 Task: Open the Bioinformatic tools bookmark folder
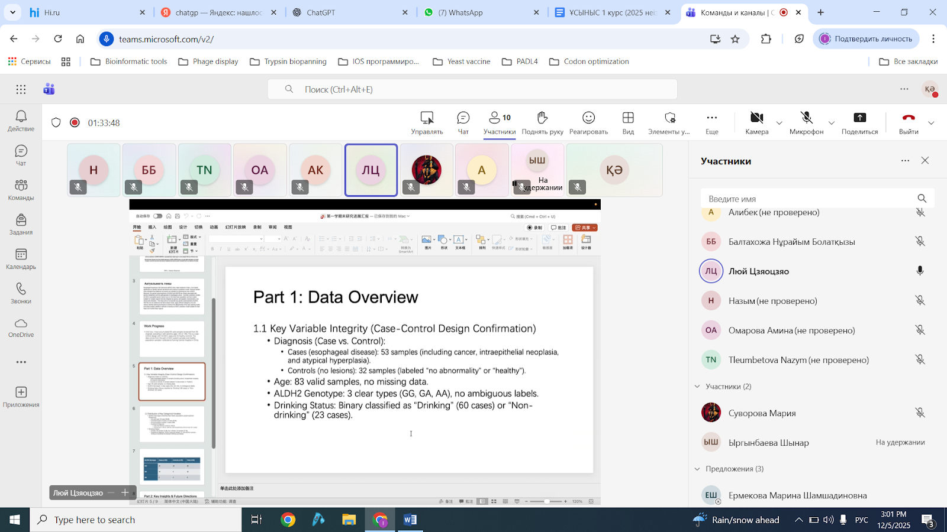pos(129,61)
